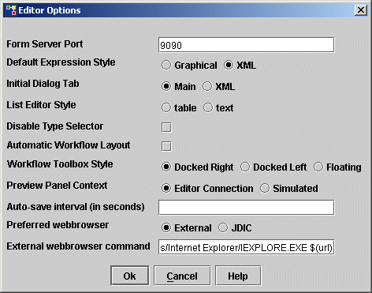Choose Main as Initial Dialog Tab
Screen dimensions: 372x293
tap(166, 86)
